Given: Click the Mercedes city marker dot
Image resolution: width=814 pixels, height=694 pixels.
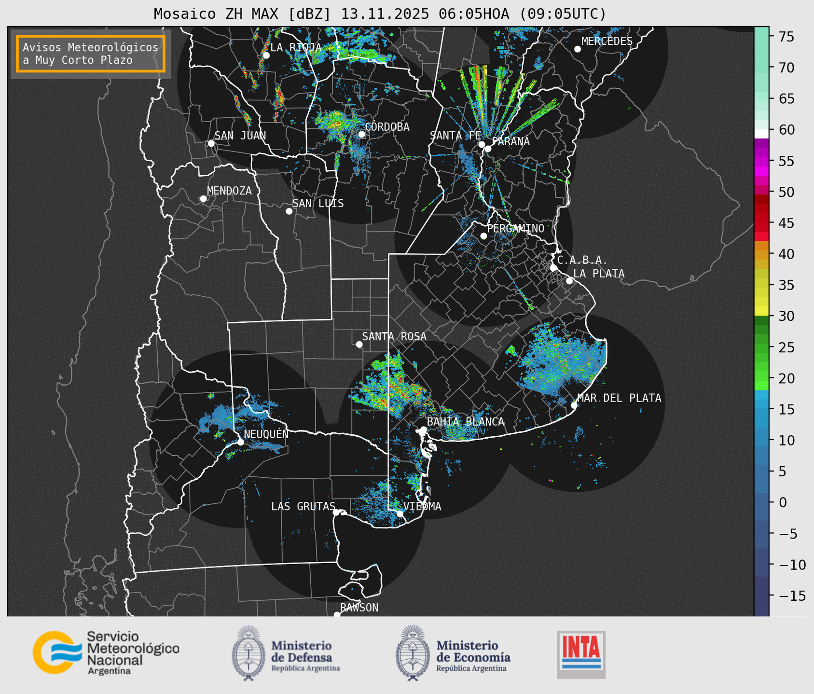Looking at the screenshot, I should 577,49.
